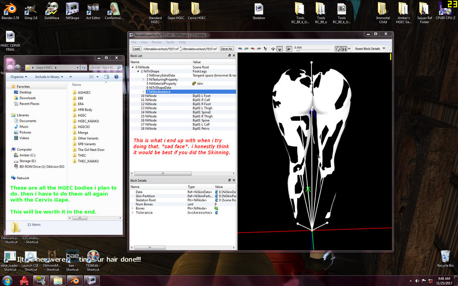This screenshot has width=458, height=286.
Task: Open the Spells menu in NifSkope
Action: (170, 42)
